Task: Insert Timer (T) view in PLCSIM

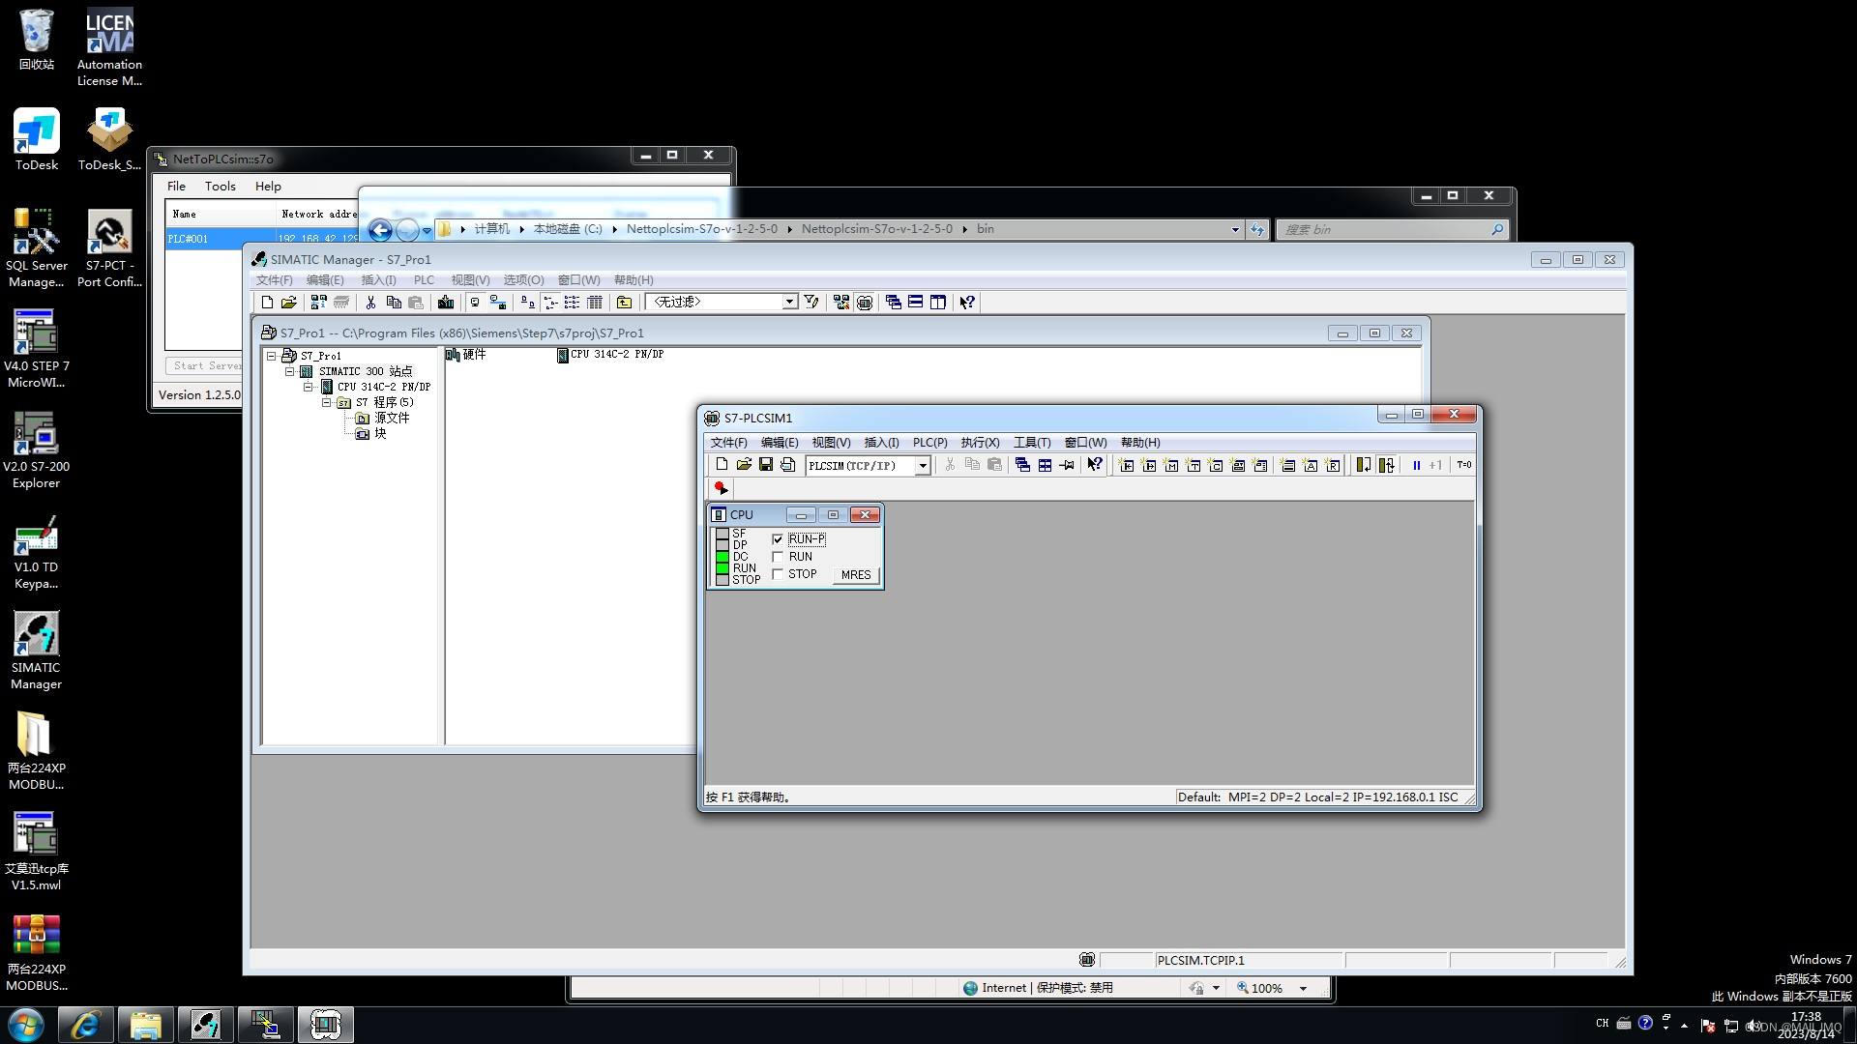Action: pos(1194,465)
